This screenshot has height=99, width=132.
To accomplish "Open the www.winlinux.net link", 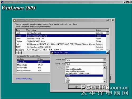I will 24,79.
